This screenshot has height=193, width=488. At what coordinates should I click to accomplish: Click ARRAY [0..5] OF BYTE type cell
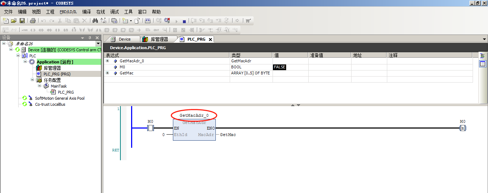(251, 73)
